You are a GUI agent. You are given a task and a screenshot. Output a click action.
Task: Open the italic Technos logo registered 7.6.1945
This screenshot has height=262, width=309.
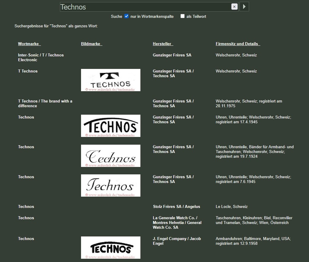pos(110,185)
